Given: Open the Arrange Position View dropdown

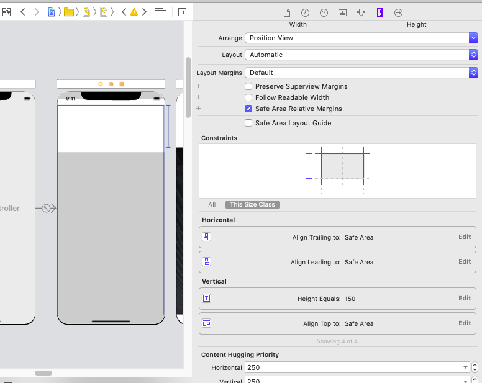Looking at the screenshot, I should pyautogui.click(x=361, y=38).
